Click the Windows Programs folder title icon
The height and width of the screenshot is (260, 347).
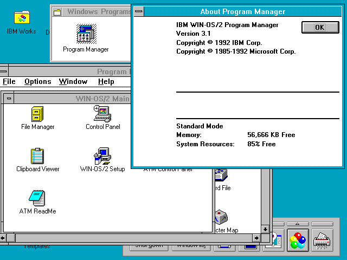(x=57, y=12)
